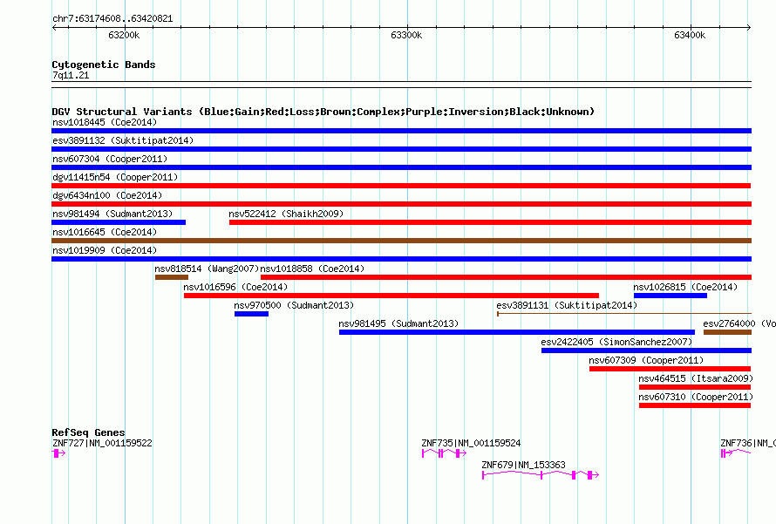Click the nsv607304 (Cooper2011) blue bar
The width and height of the screenshot is (776, 524).
coord(401,167)
